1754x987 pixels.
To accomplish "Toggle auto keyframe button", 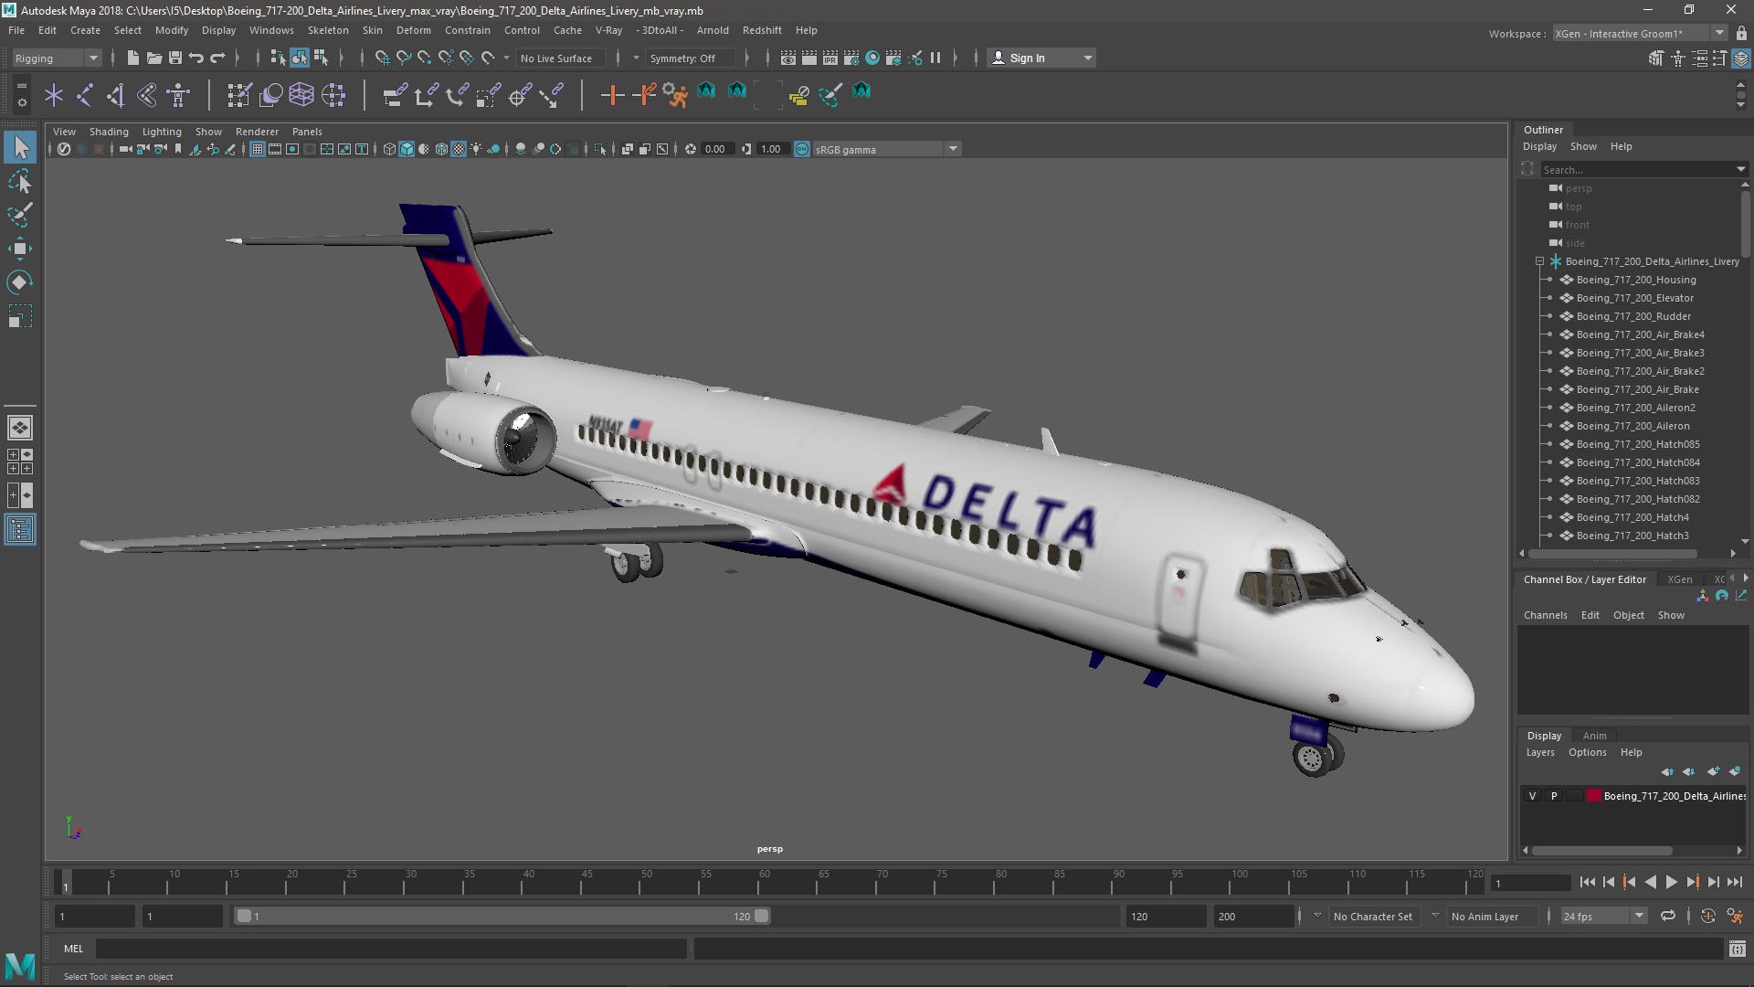I will click(1707, 916).
